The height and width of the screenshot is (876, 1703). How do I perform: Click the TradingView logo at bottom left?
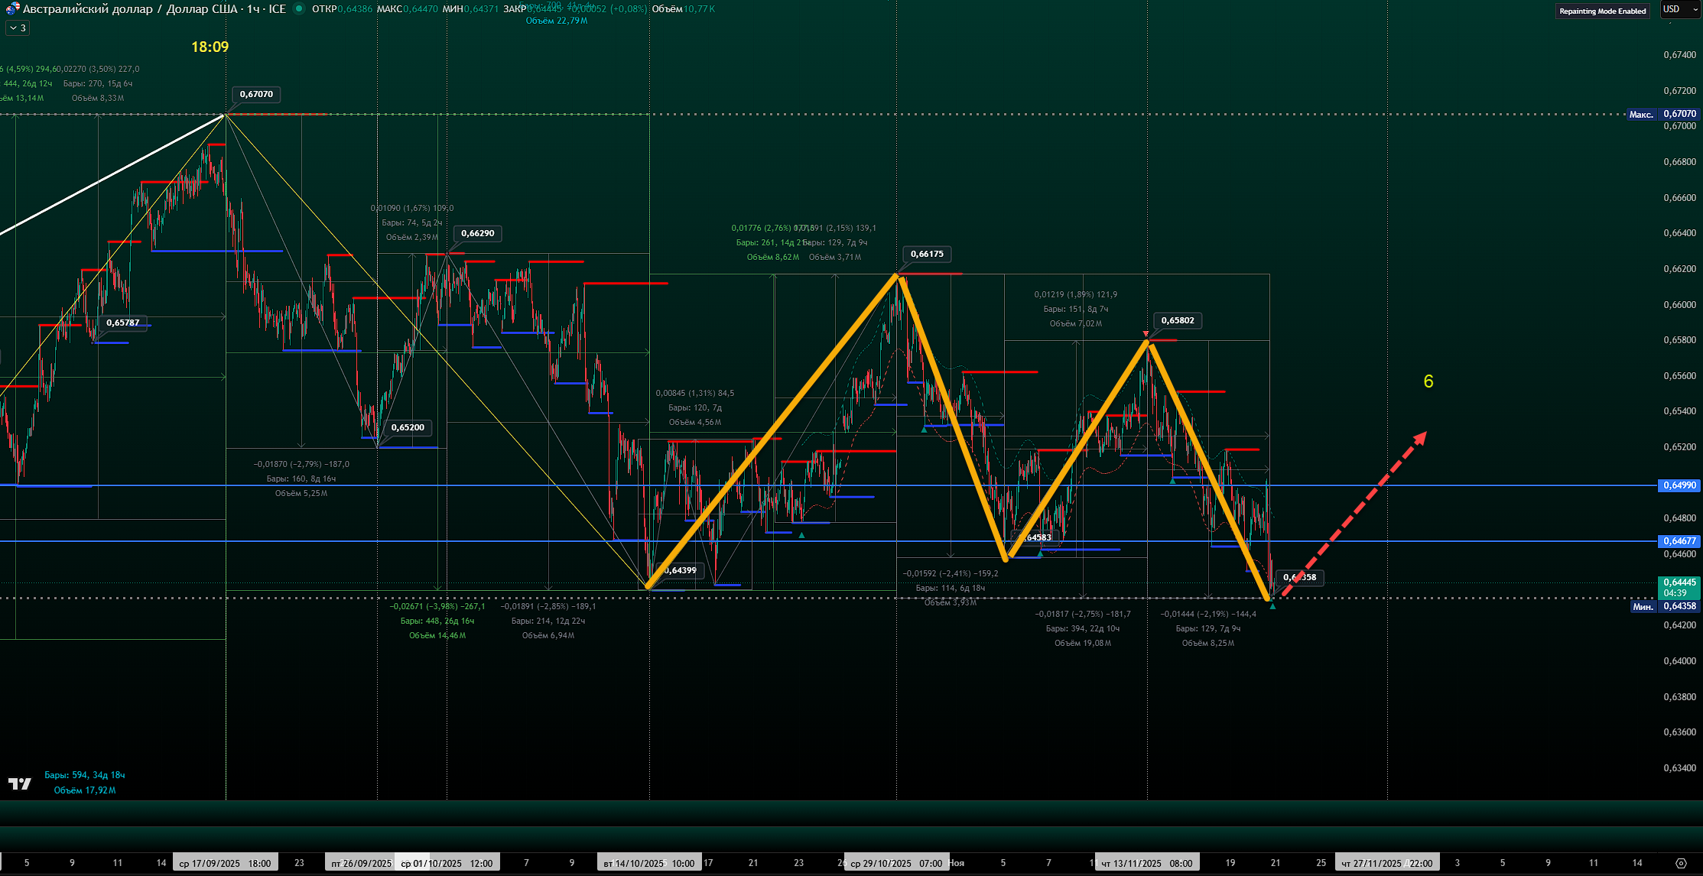pos(20,784)
